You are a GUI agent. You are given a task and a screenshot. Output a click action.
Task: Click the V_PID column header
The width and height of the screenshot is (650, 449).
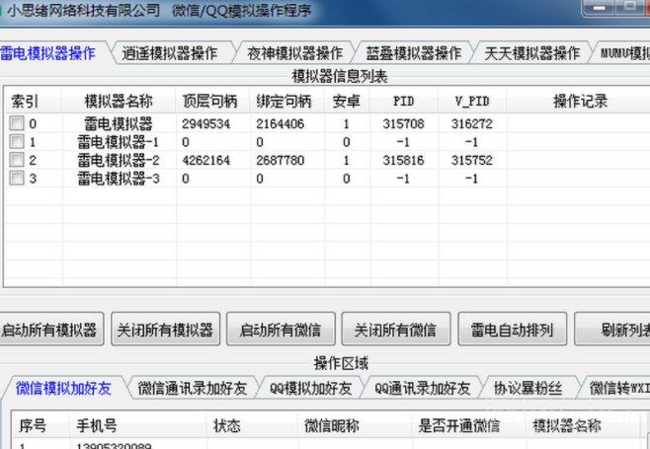click(x=472, y=101)
